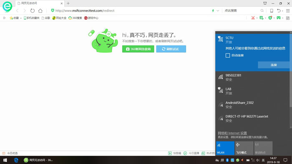This screenshot has height=164, width=292.
Task: Click the 360 browser taskbar button
Action: tap(38, 160)
